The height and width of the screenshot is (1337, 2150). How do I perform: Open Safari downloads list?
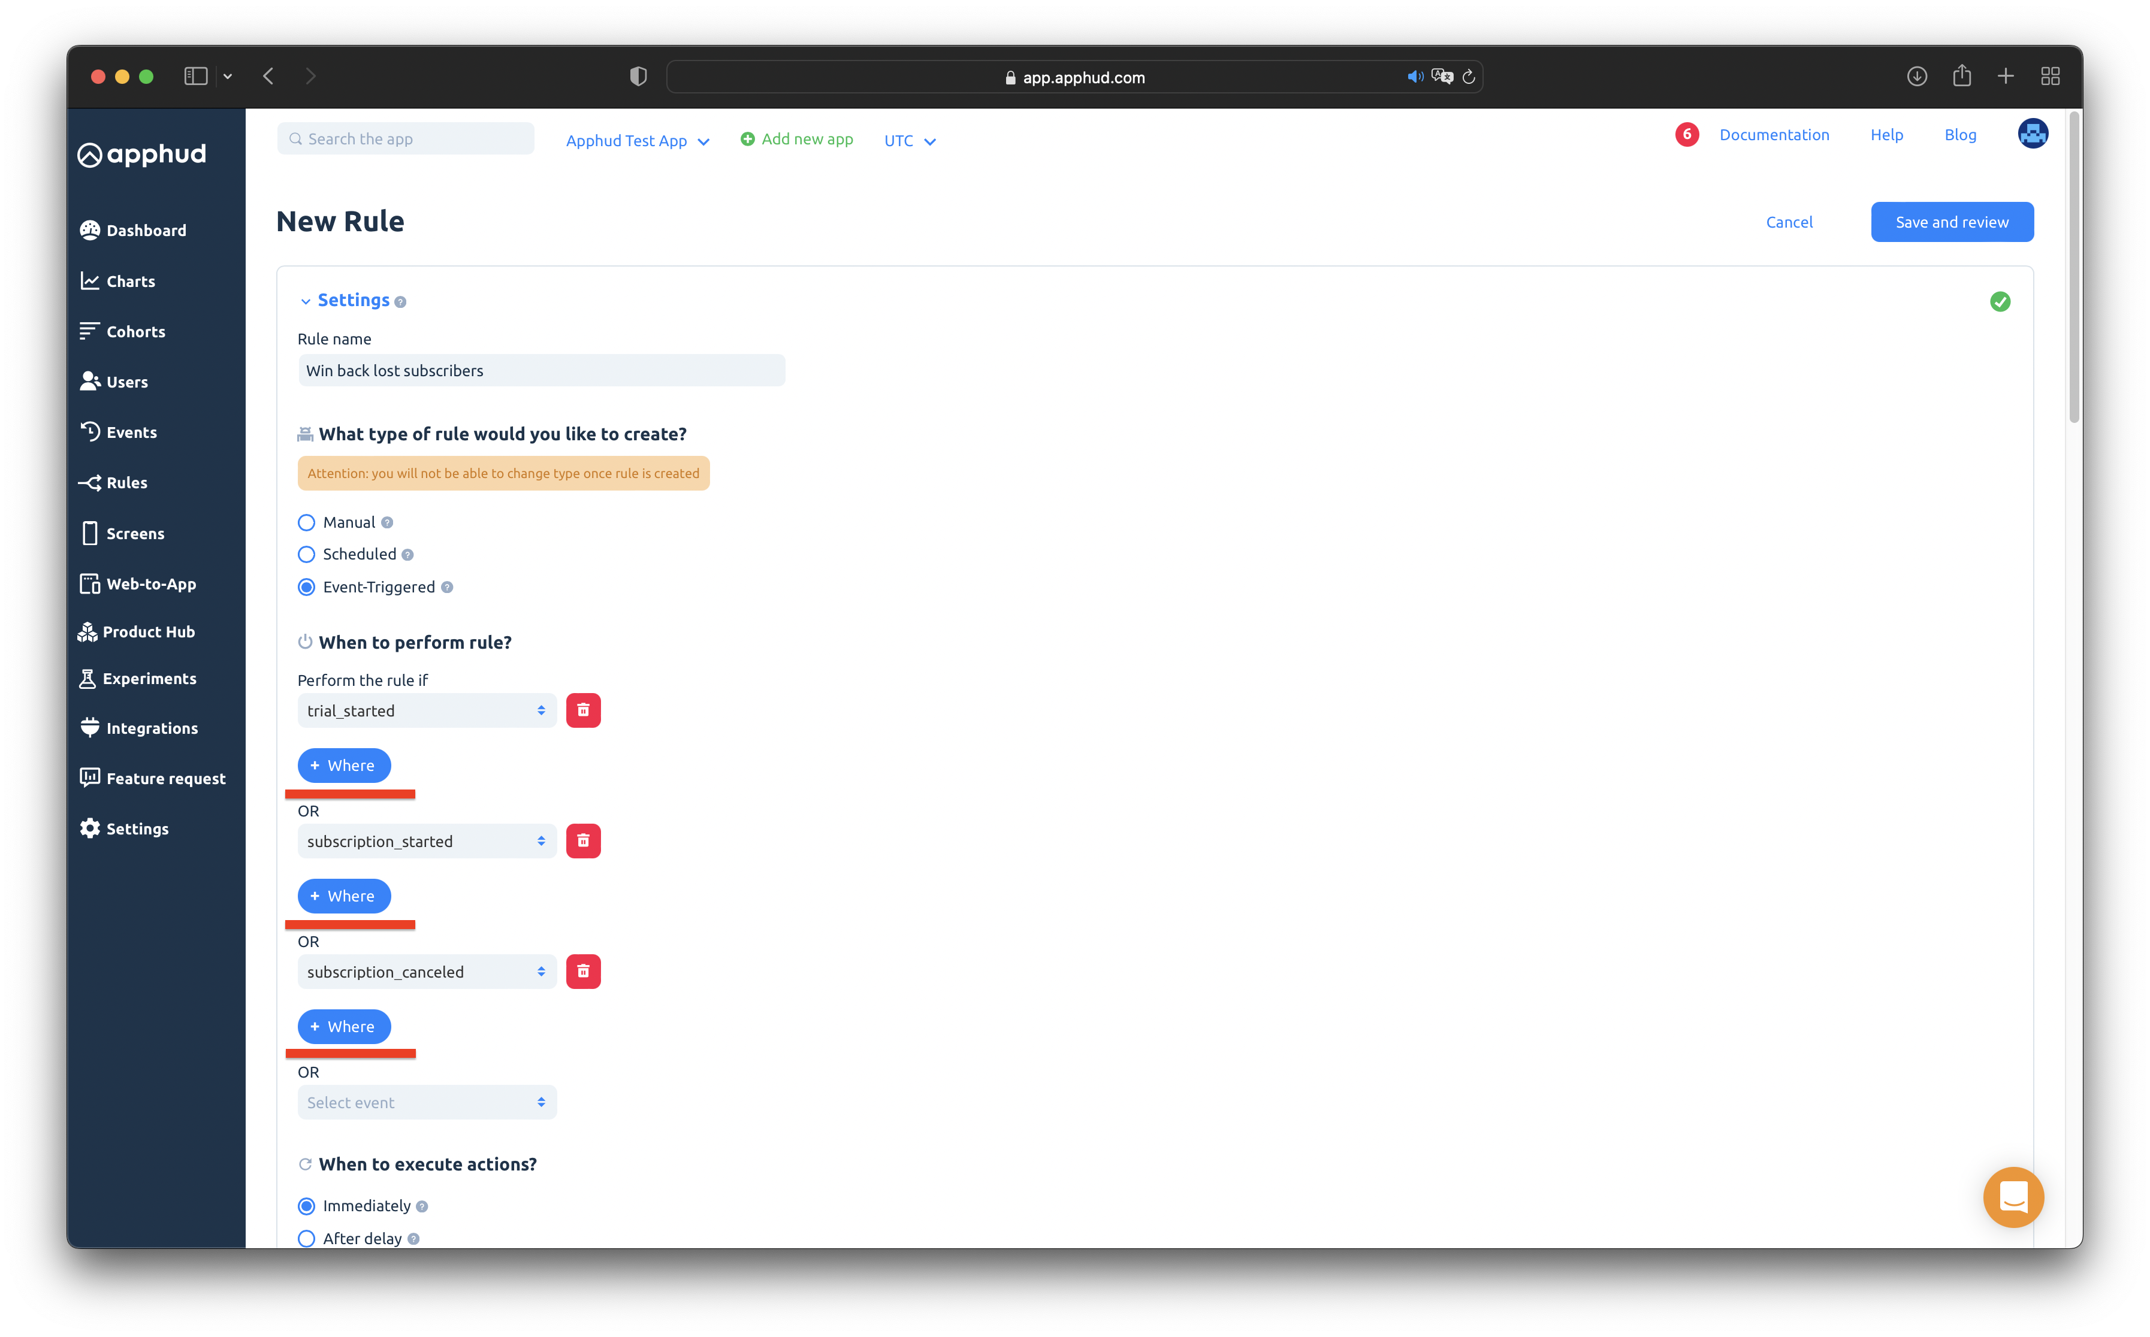1916,76
